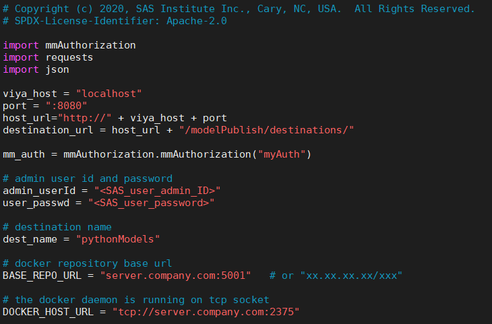Click the "myAuth" string argument

point(282,154)
